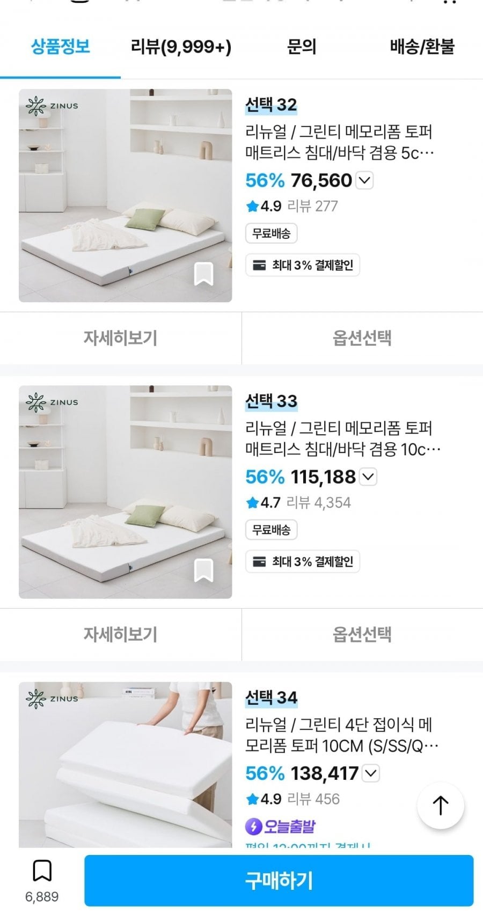Open 옵션선택 for 선택 33
Viewport: 483px width, 914px height.
[362, 634]
